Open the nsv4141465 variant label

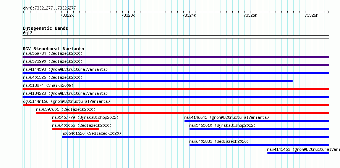pos(303,149)
